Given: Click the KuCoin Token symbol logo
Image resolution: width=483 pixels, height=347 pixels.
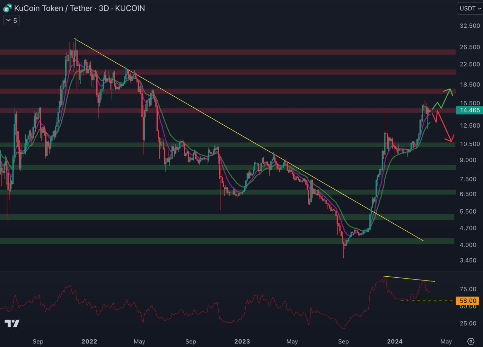Looking at the screenshot, I should click(x=7, y=8).
